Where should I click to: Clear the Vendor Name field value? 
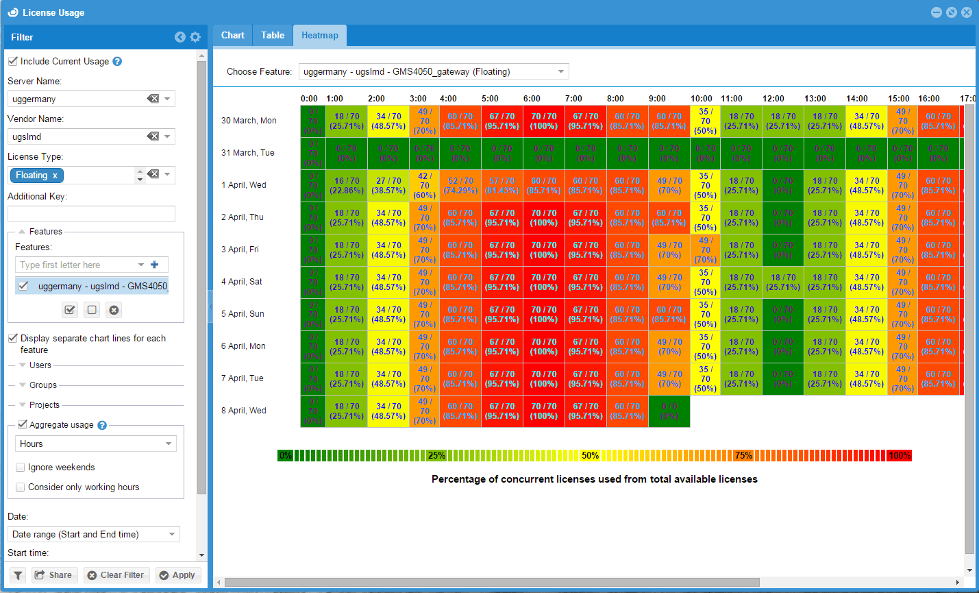coord(153,136)
